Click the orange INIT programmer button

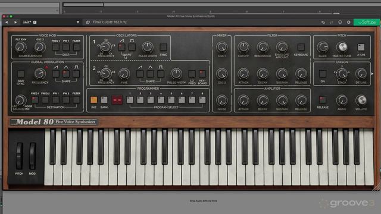94,100
